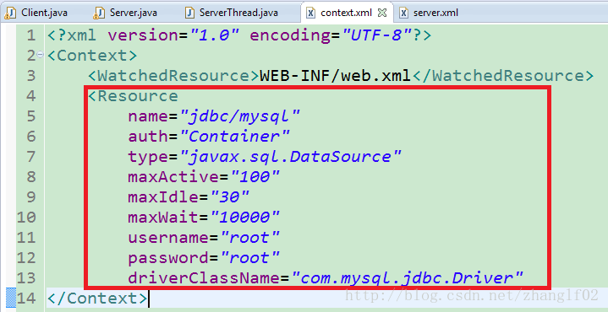Click the ServerThread.java file icon
Screen dimensions: 608x312
pos(189,13)
